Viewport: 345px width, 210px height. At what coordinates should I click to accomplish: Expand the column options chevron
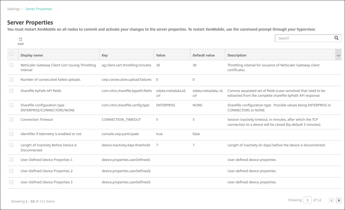339,55
